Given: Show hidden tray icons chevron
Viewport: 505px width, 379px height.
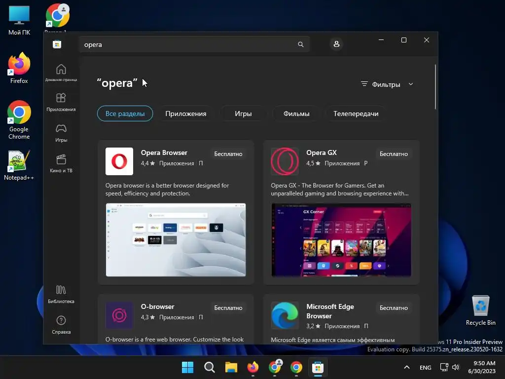Looking at the screenshot, I should pyautogui.click(x=407, y=367).
